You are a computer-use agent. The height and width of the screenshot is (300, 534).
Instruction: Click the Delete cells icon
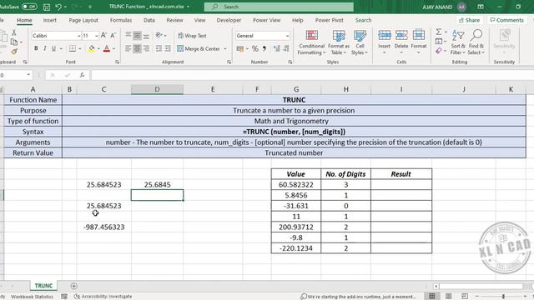coord(401,35)
